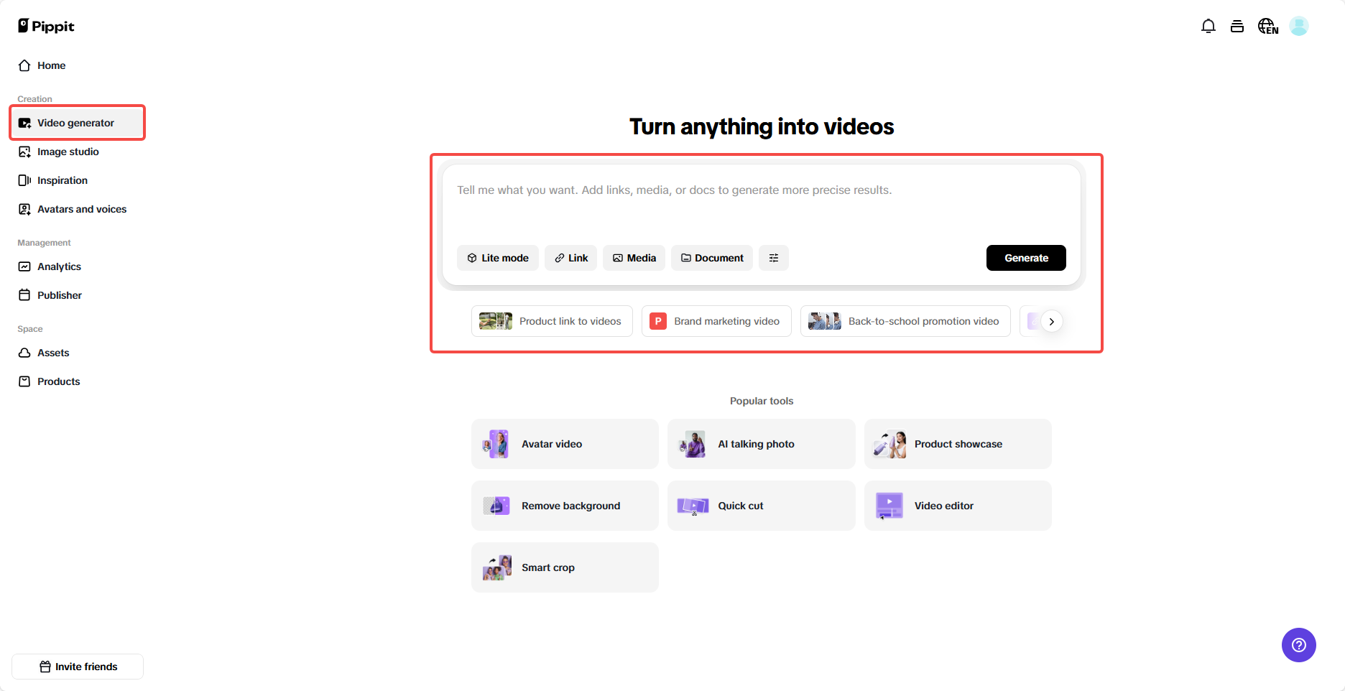View Analytics under Management

tap(59, 266)
